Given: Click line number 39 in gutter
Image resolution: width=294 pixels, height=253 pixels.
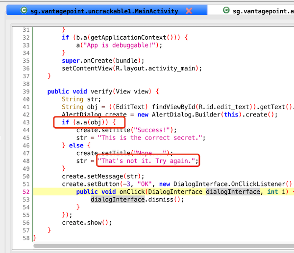Looking at the screenshot, I should [26, 92].
